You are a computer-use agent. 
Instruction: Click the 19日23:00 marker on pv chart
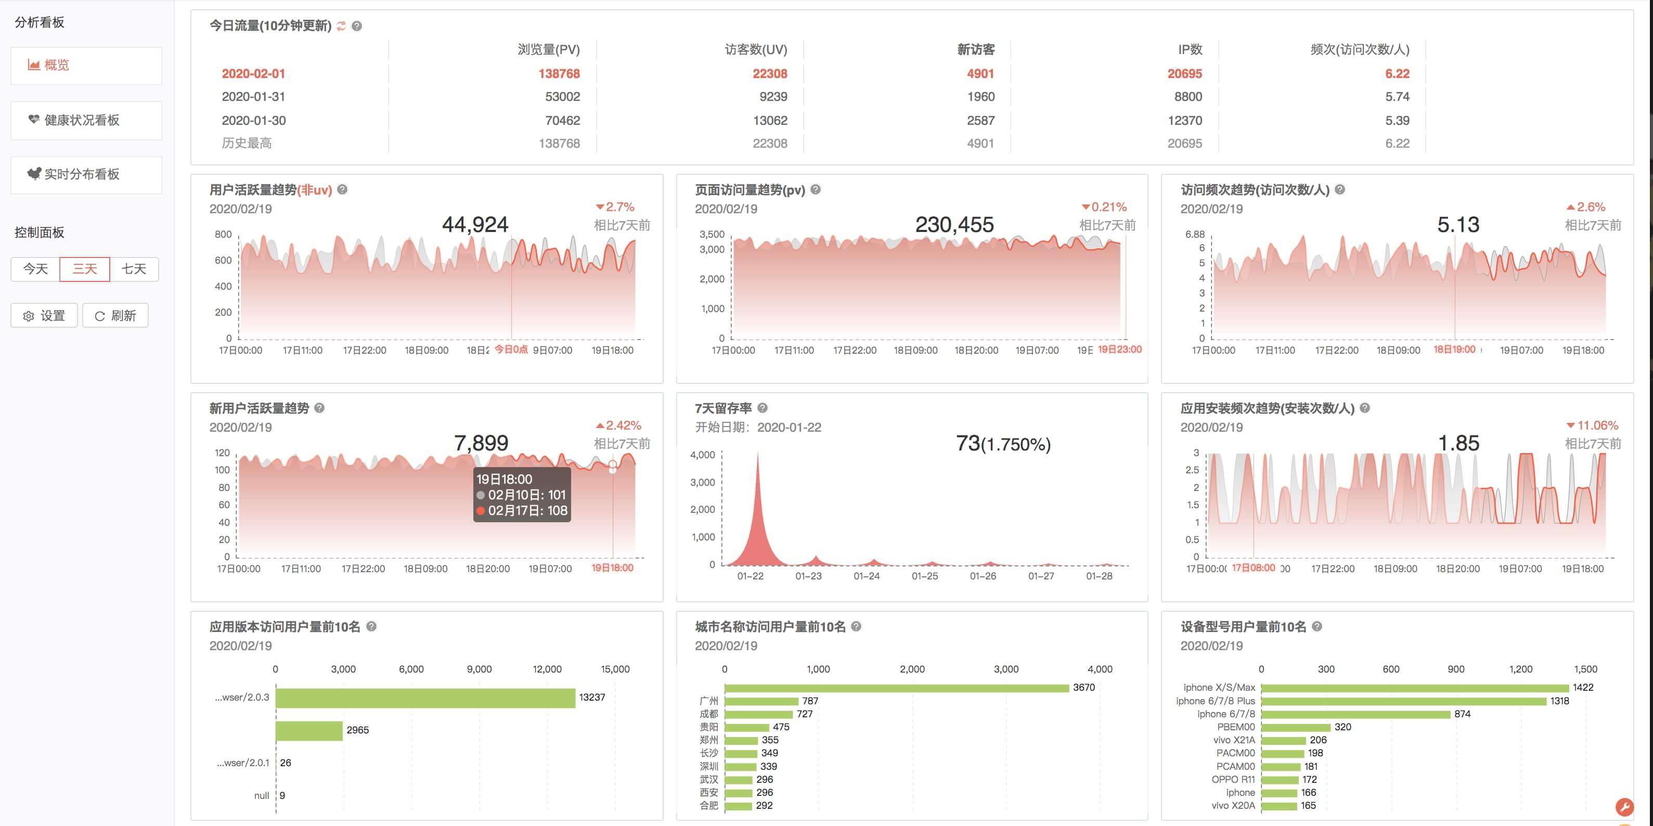tap(1120, 349)
